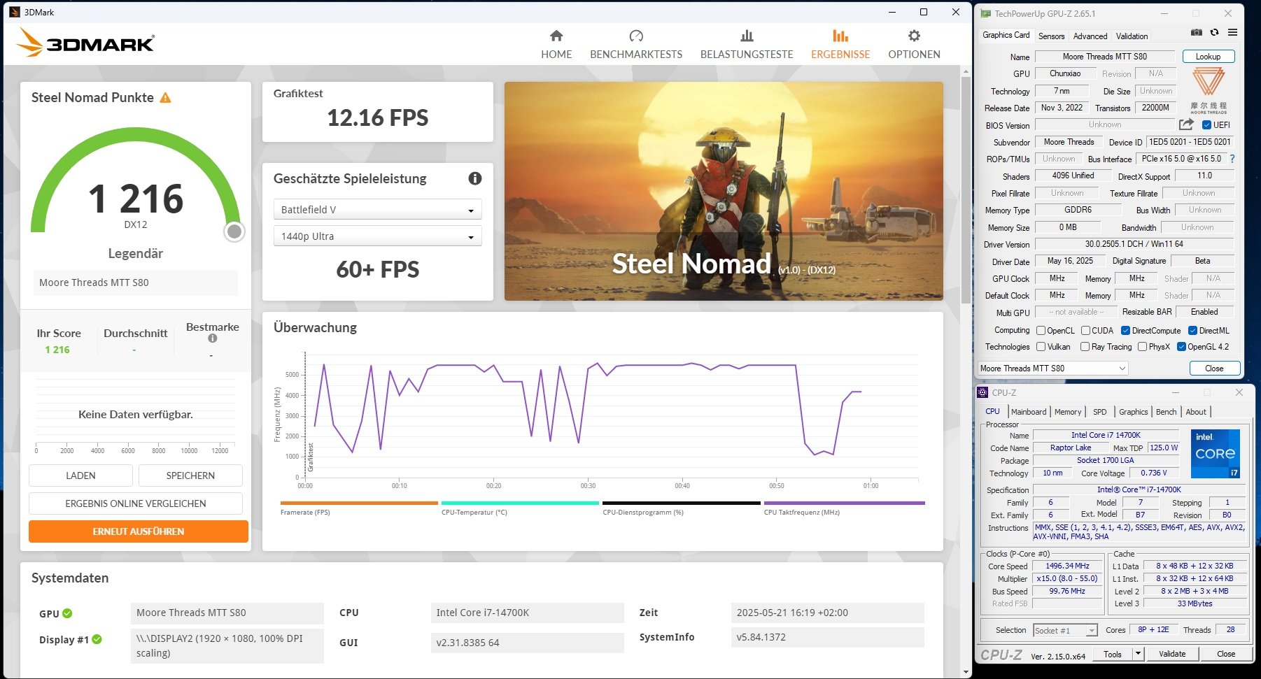This screenshot has width=1261, height=679.
Task: Open Benchmarktests via its gauge icon
Action: 636,36
